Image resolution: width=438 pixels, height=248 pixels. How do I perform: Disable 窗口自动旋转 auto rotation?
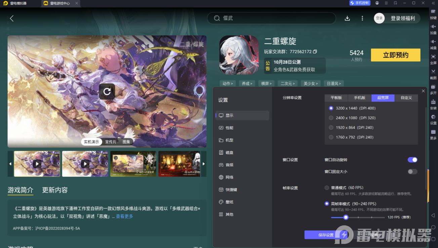pos(412,160)
